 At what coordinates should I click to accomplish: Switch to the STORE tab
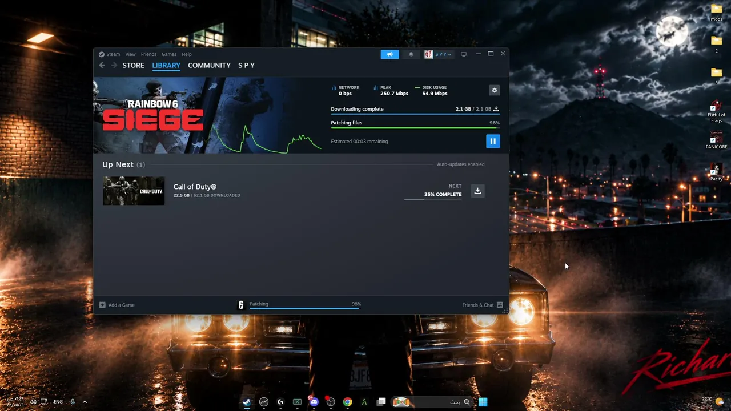point(133,65)
